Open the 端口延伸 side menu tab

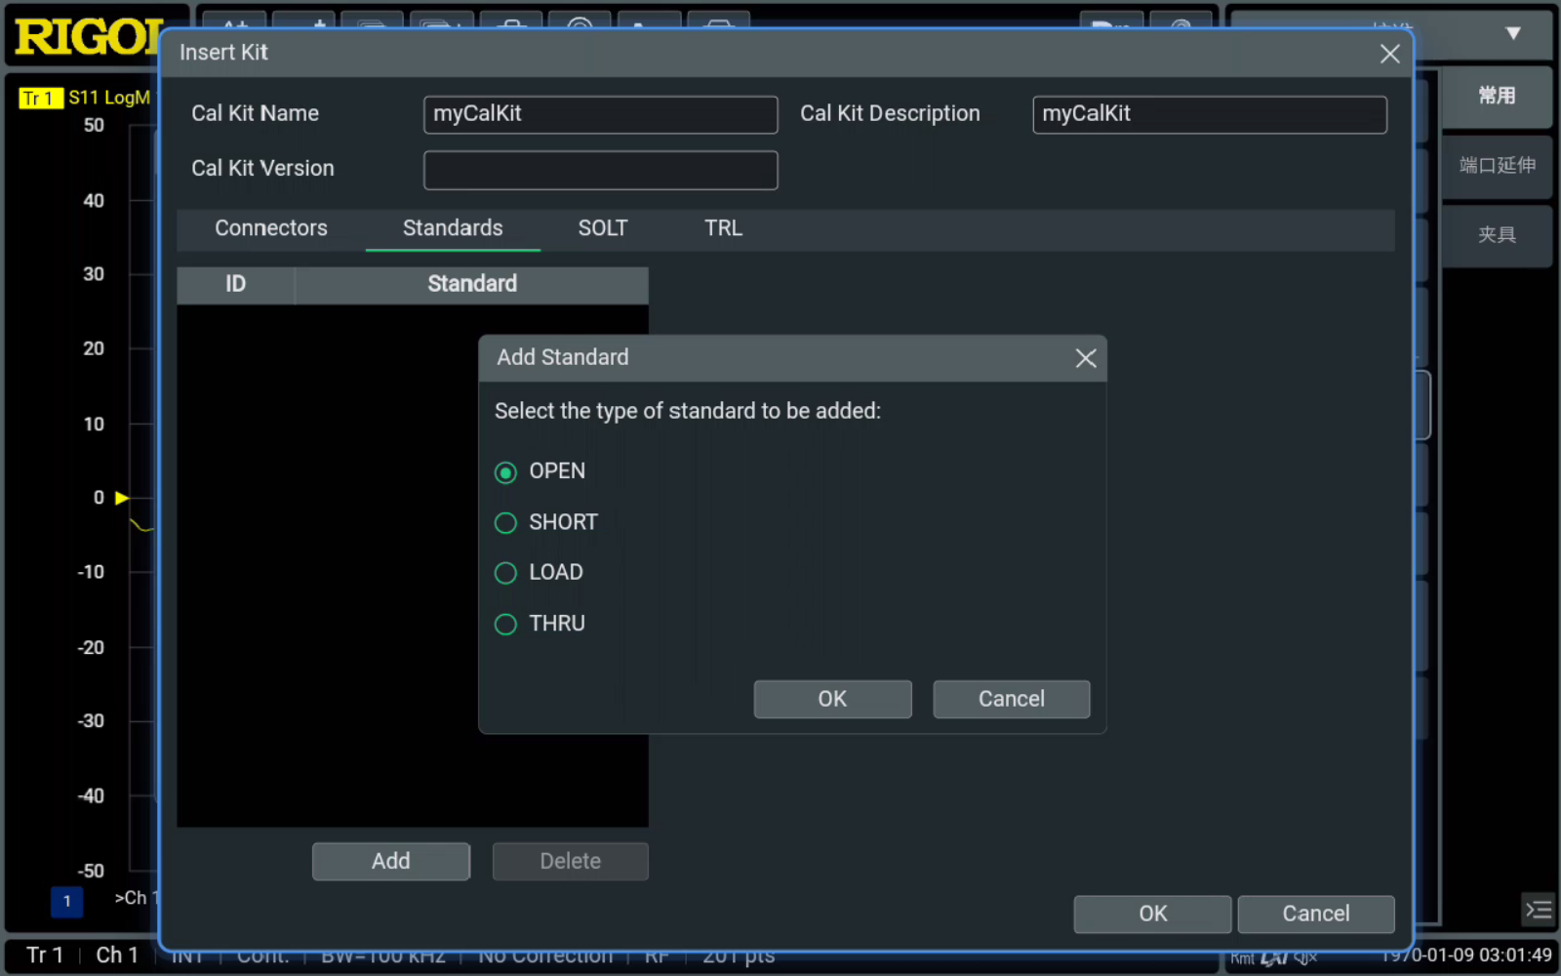[1496, 165]
